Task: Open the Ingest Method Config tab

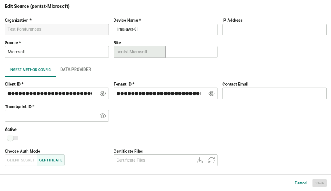Action: coord(30,70)
